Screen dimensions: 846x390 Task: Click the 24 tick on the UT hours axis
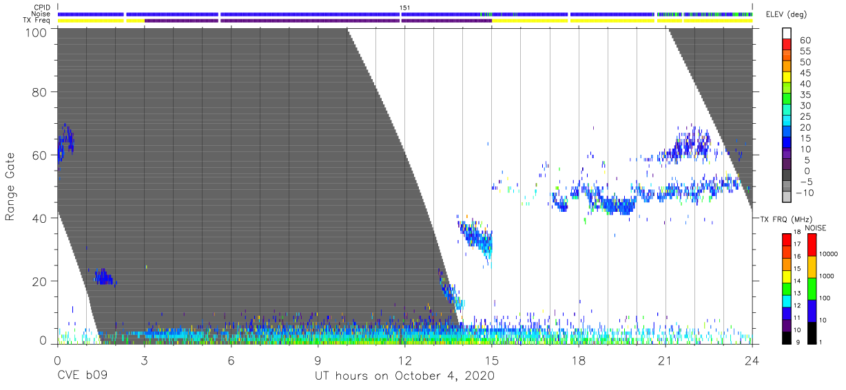point(752,360)
